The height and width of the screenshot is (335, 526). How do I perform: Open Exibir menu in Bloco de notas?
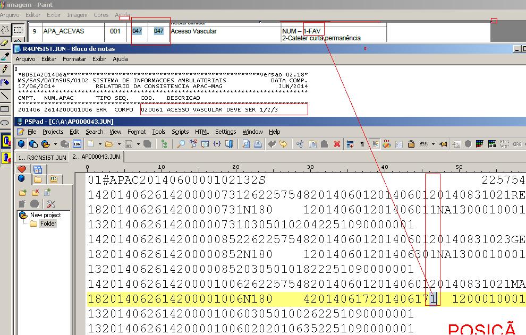point(99,59)
